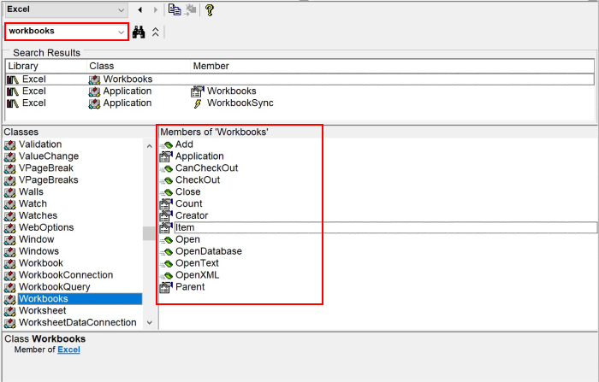Click the Classes list scroll down arrow

click(151, 323)
